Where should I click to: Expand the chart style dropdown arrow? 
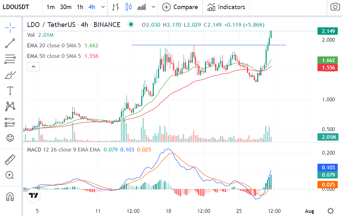coord(153,7)
